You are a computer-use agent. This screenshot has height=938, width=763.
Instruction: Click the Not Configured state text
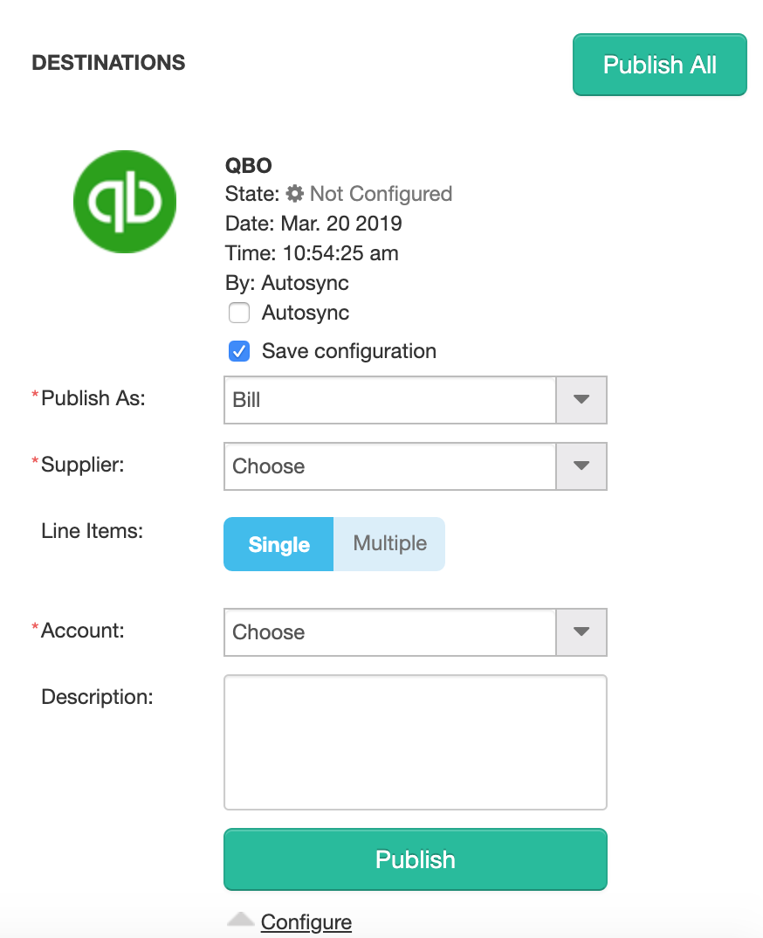(x=381, y=194)
